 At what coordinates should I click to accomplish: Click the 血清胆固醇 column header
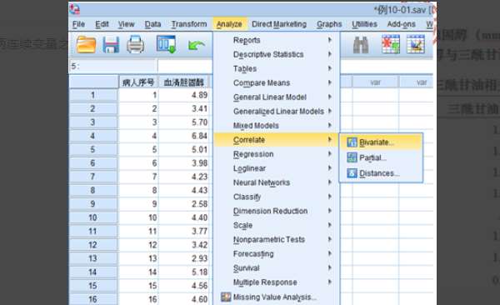[x=184, y=82]
